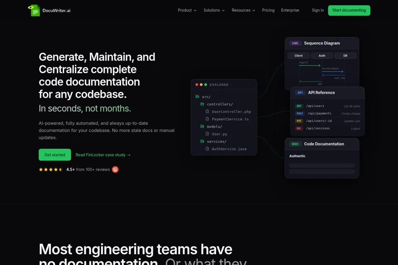
Task: Click the services/ folder icon
Action: 202,141
